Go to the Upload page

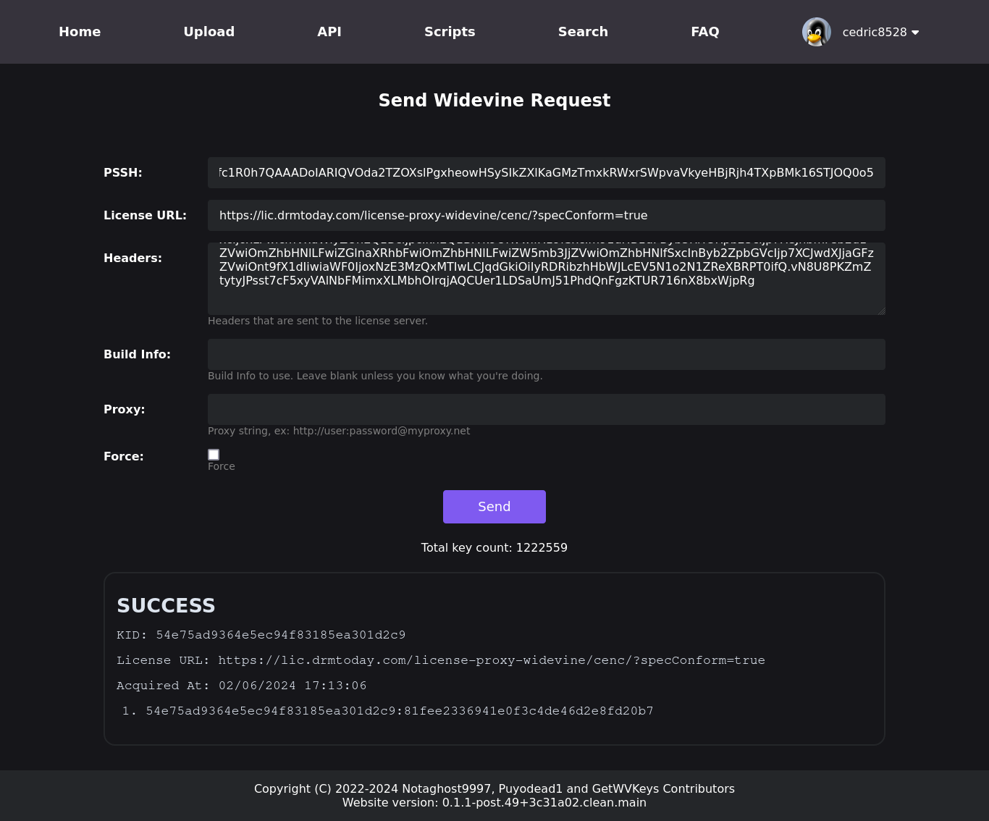tap(209, 32)
